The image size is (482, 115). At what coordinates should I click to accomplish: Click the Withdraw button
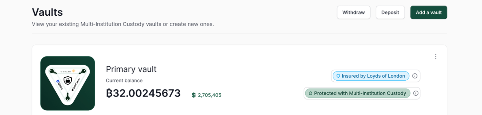(353, 12)
